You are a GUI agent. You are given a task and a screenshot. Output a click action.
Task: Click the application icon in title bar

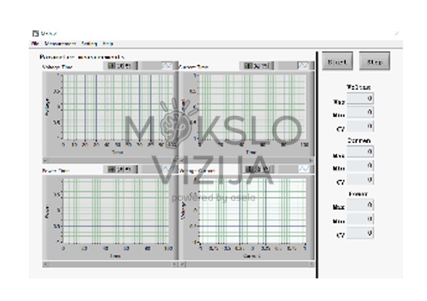coord(36,33)
